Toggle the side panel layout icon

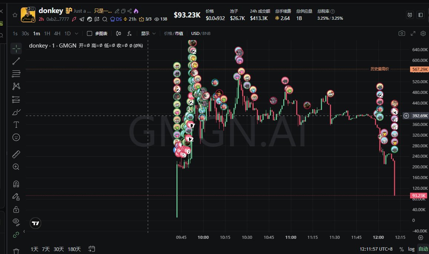click(x=420, y=15)
